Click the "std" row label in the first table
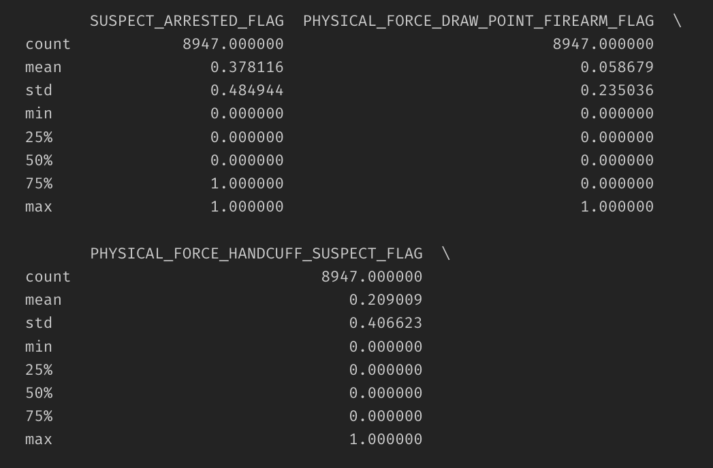Viewport: 713px width, 468px height. click(x=39, y=90)
